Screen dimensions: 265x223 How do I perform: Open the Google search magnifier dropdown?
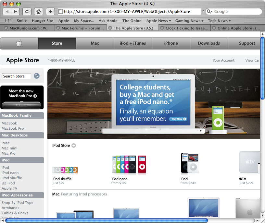[209, 11]
